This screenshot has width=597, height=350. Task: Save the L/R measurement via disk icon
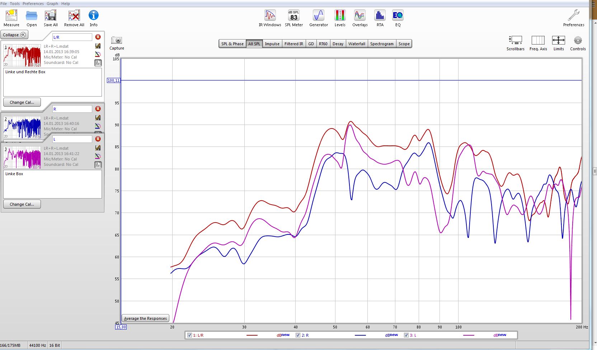click(x=98, y=46)
